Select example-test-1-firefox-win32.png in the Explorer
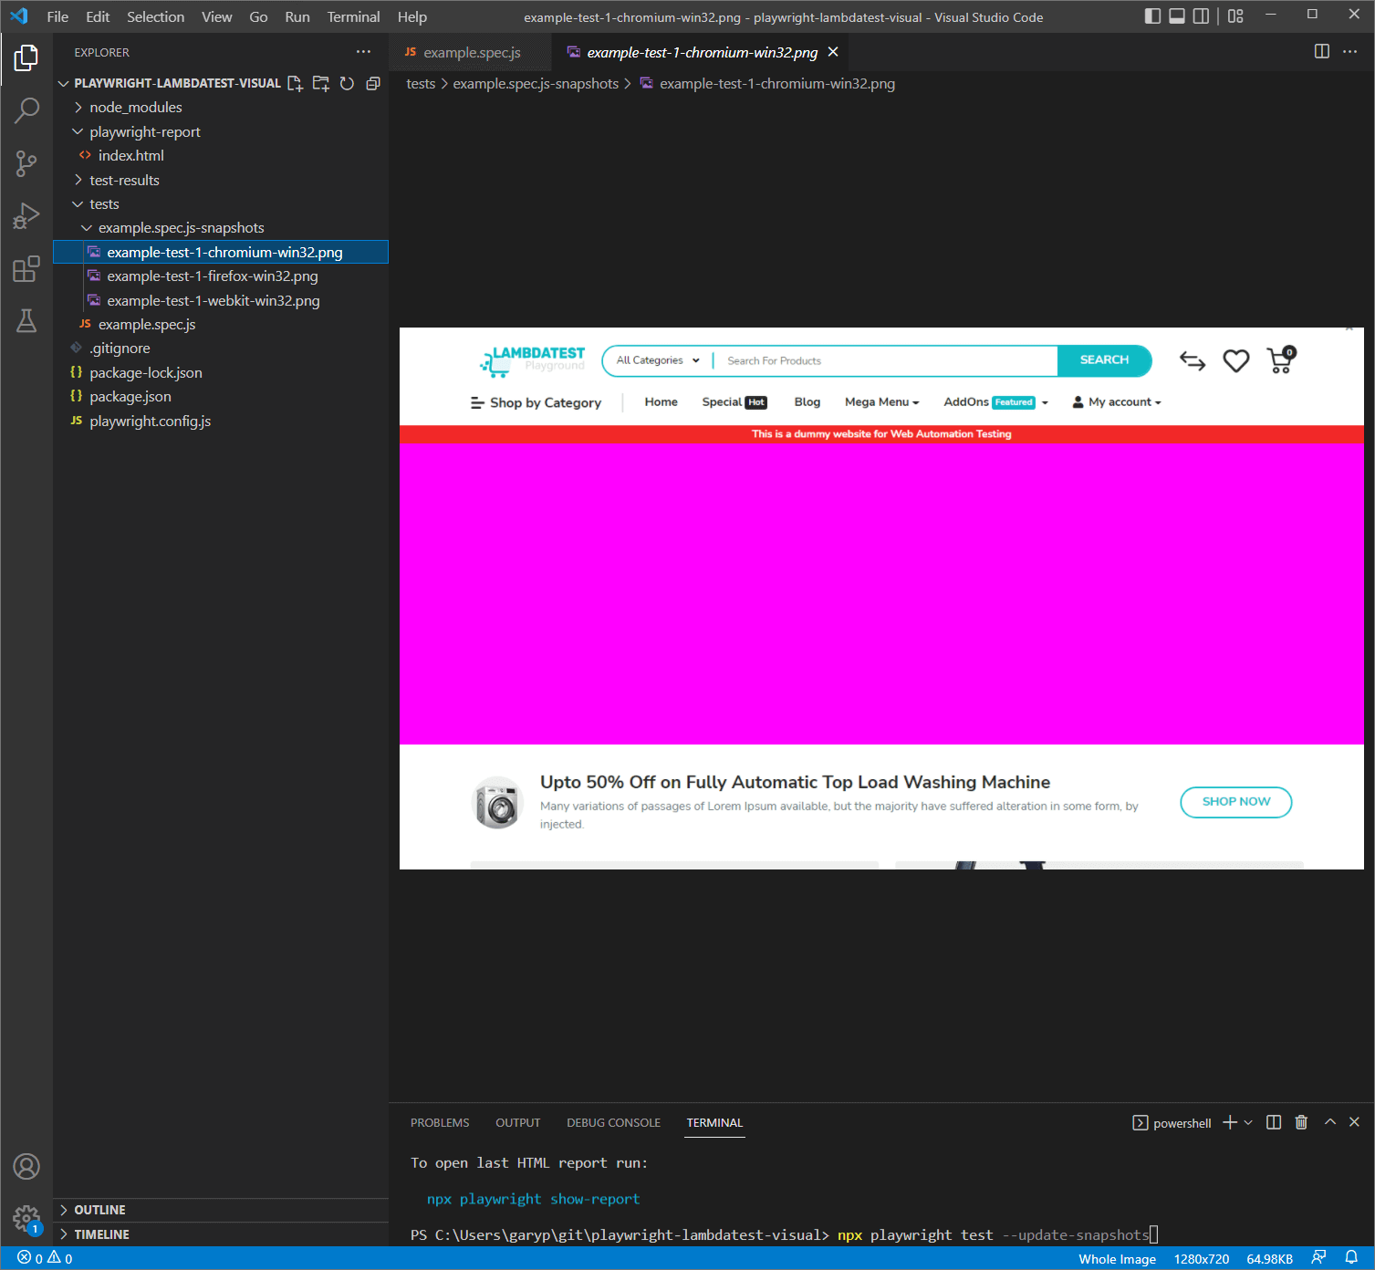1375x1270 pixels. coord(213,276)
